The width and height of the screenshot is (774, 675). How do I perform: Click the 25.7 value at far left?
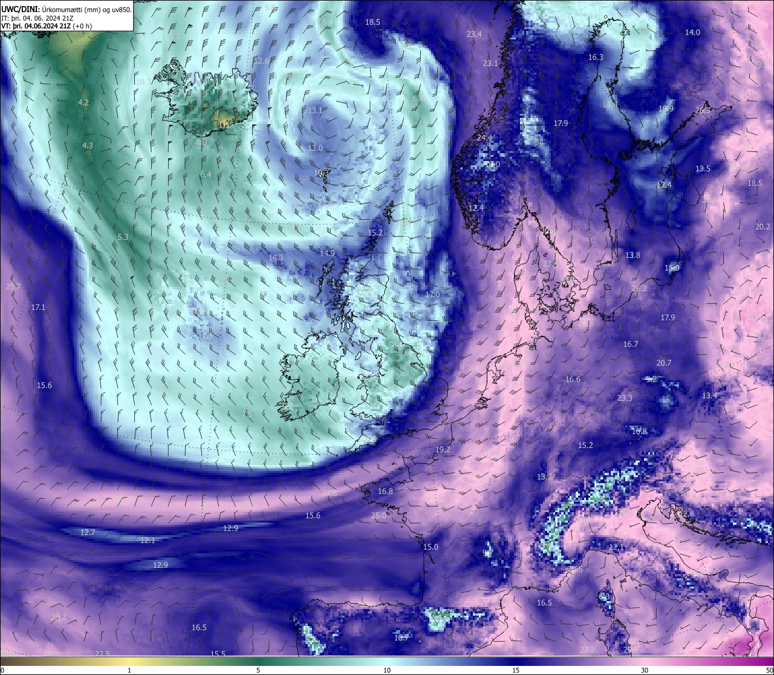(x=13, y=287)
